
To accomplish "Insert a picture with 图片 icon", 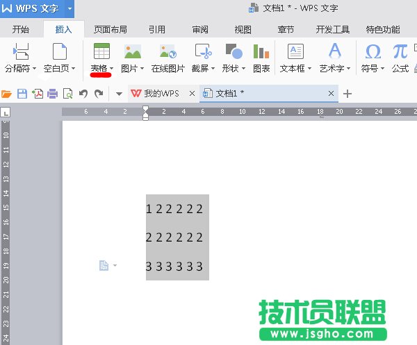I will (x=132, y=51).
